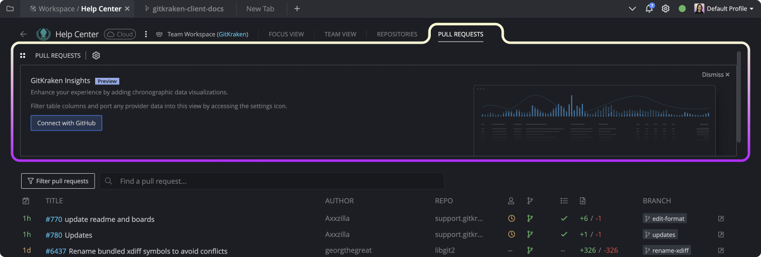Click the four-dot drag handle icon
761x257 pixels.
(23, 55)
